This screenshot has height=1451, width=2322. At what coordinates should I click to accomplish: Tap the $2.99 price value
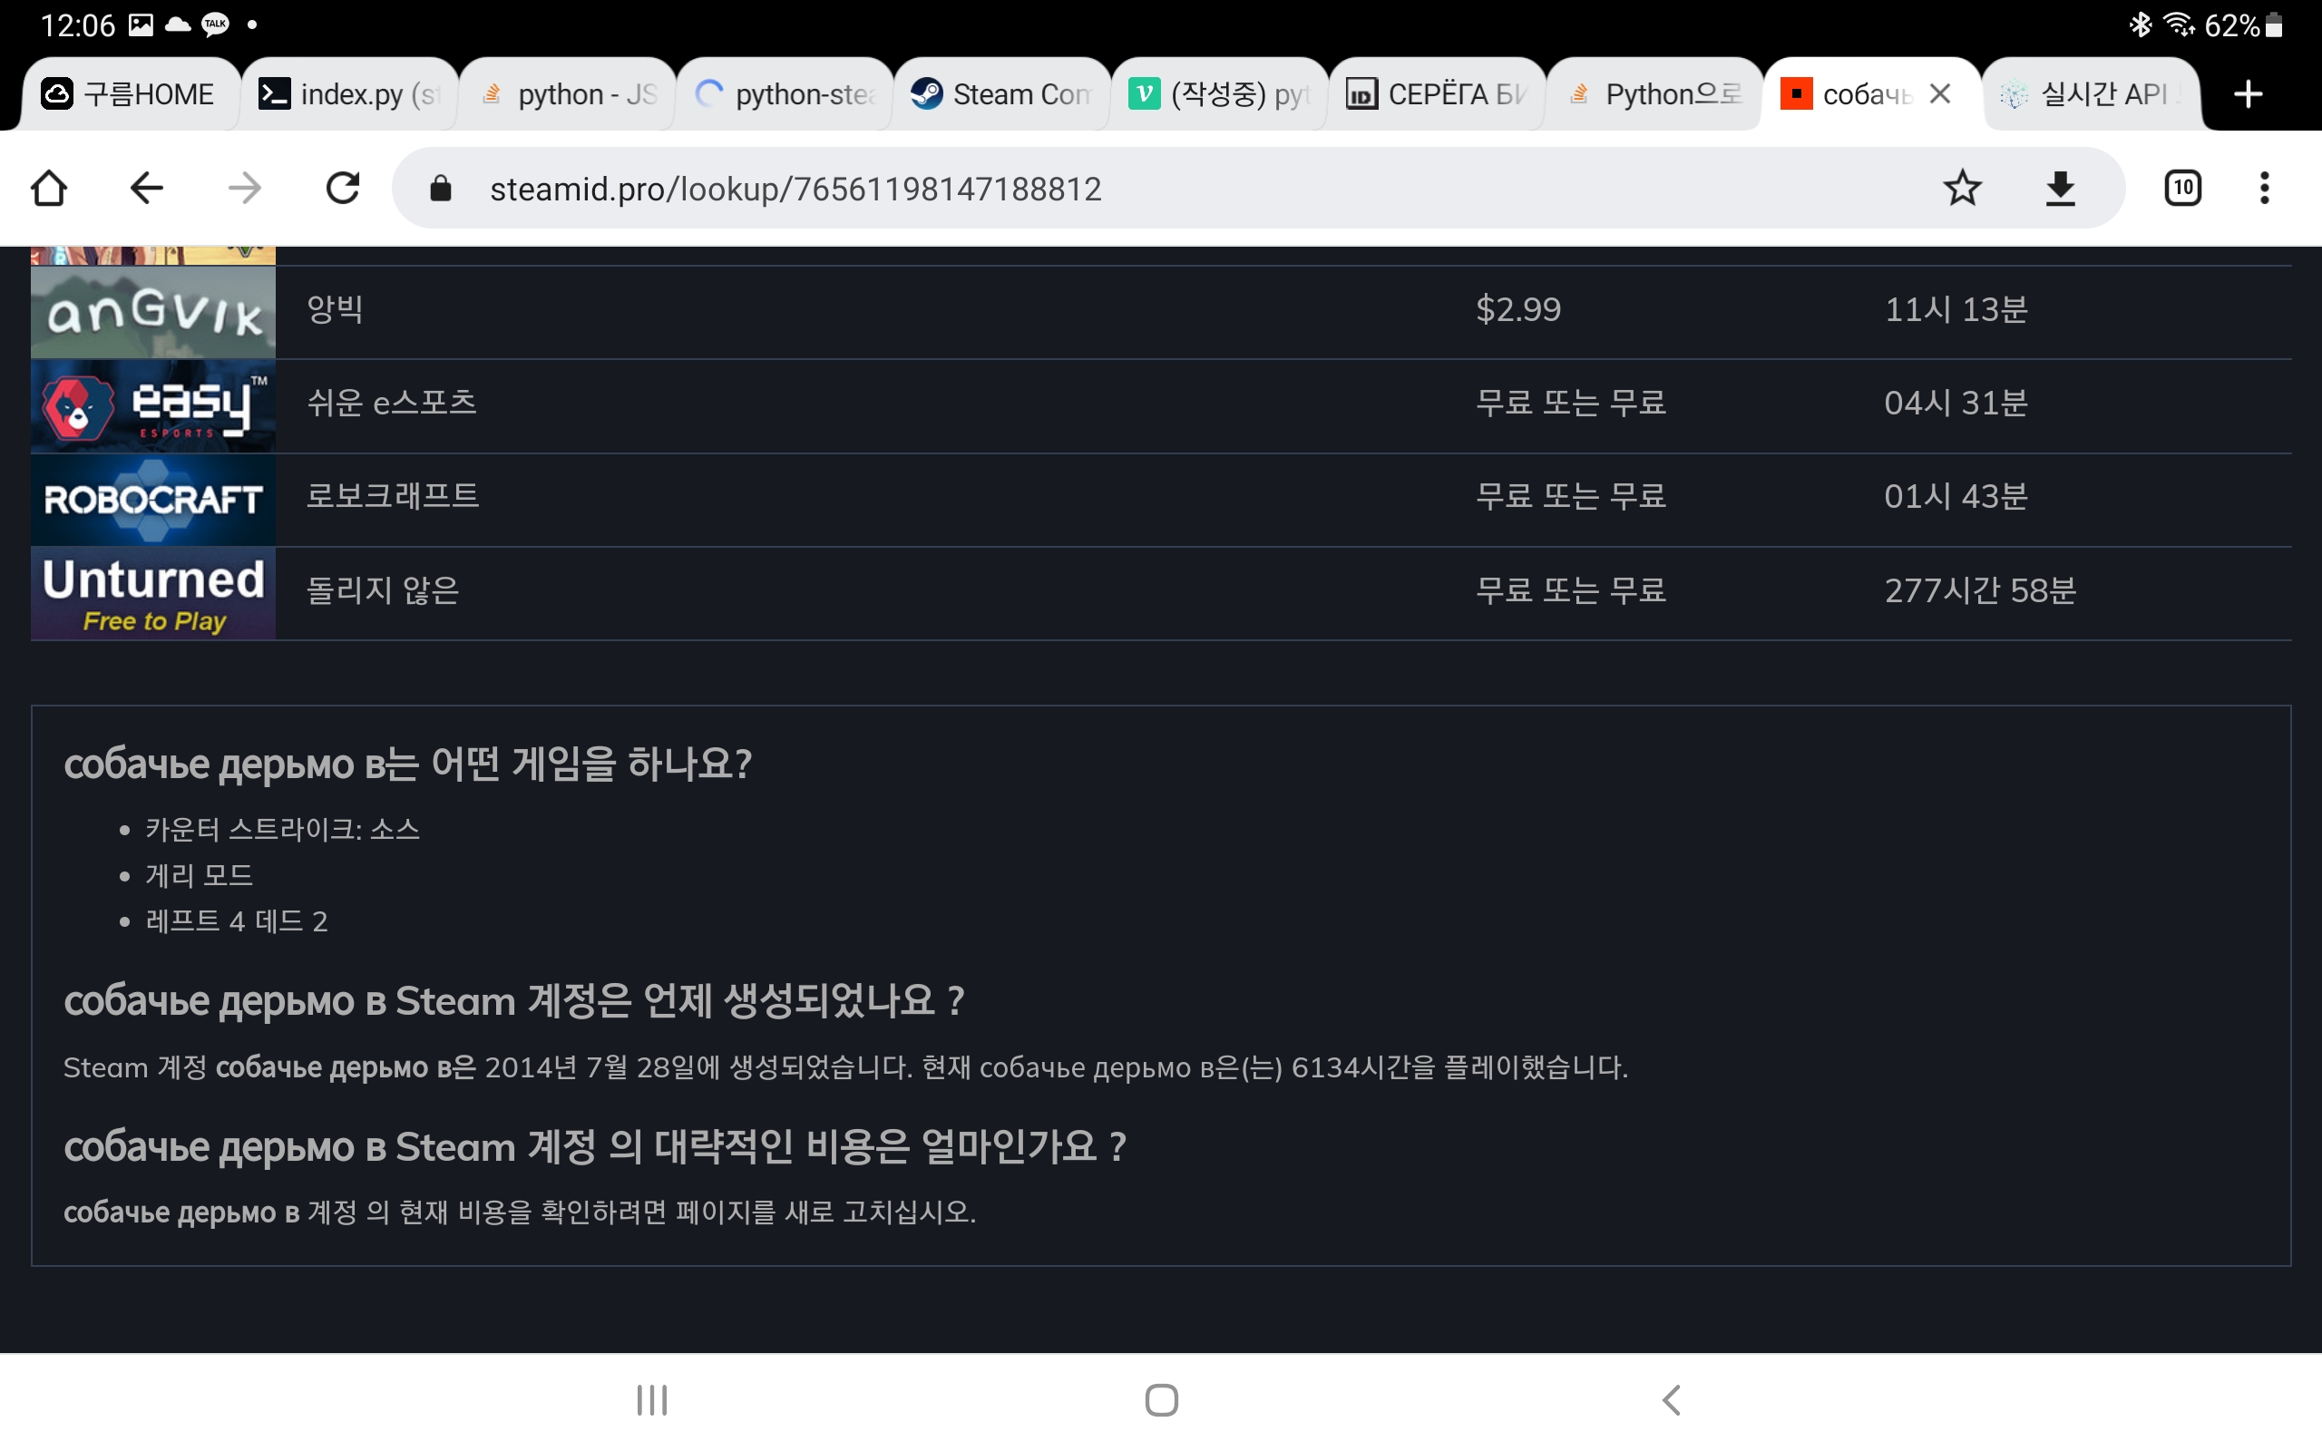tap(1518, 309)
